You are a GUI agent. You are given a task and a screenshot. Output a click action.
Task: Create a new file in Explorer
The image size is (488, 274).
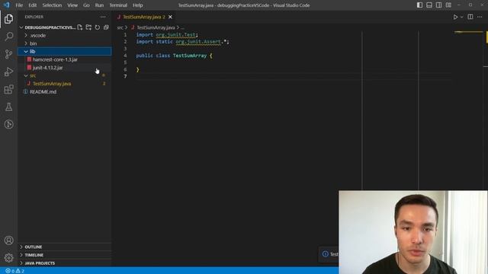[80, 27]
